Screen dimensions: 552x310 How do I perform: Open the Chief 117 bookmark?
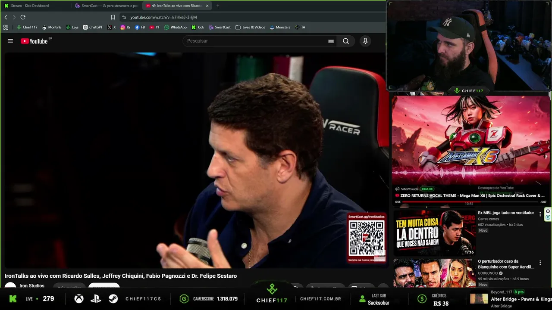(x=27, y=27)
